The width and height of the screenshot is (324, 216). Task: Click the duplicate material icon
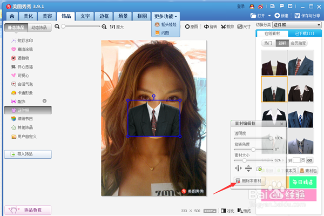(x=259, y=168)
